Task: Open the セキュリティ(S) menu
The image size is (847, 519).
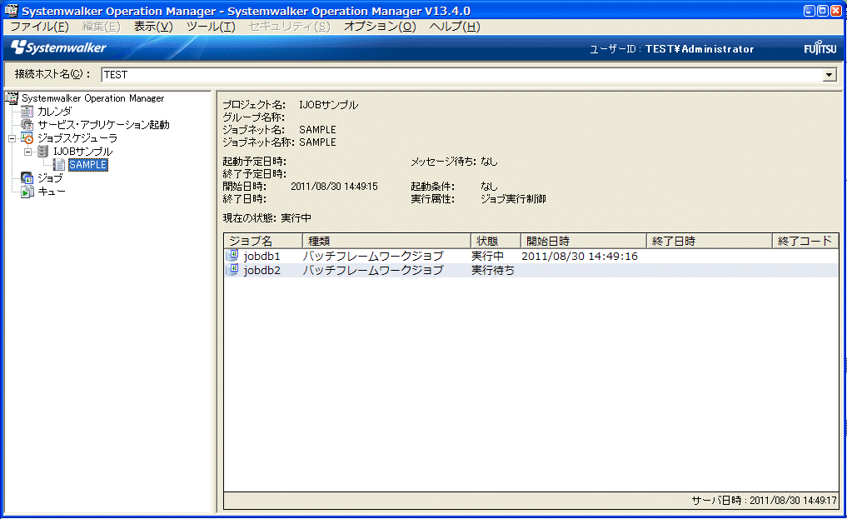Action: 289,27
